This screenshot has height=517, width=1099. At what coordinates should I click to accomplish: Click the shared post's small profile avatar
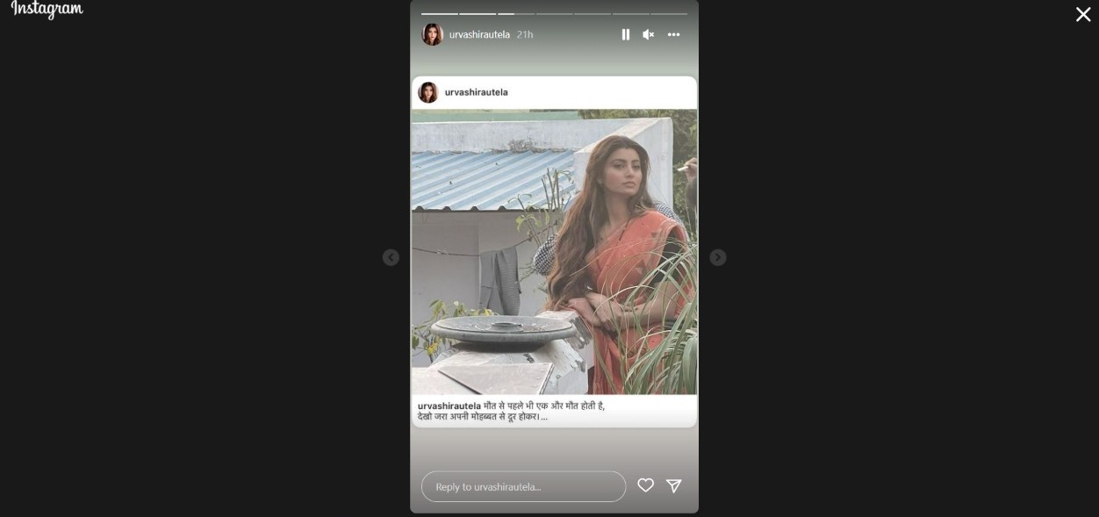[427, 92]
